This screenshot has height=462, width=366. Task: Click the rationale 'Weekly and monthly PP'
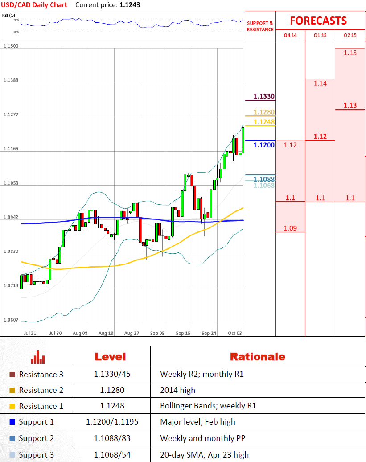(x=202, y=438)
